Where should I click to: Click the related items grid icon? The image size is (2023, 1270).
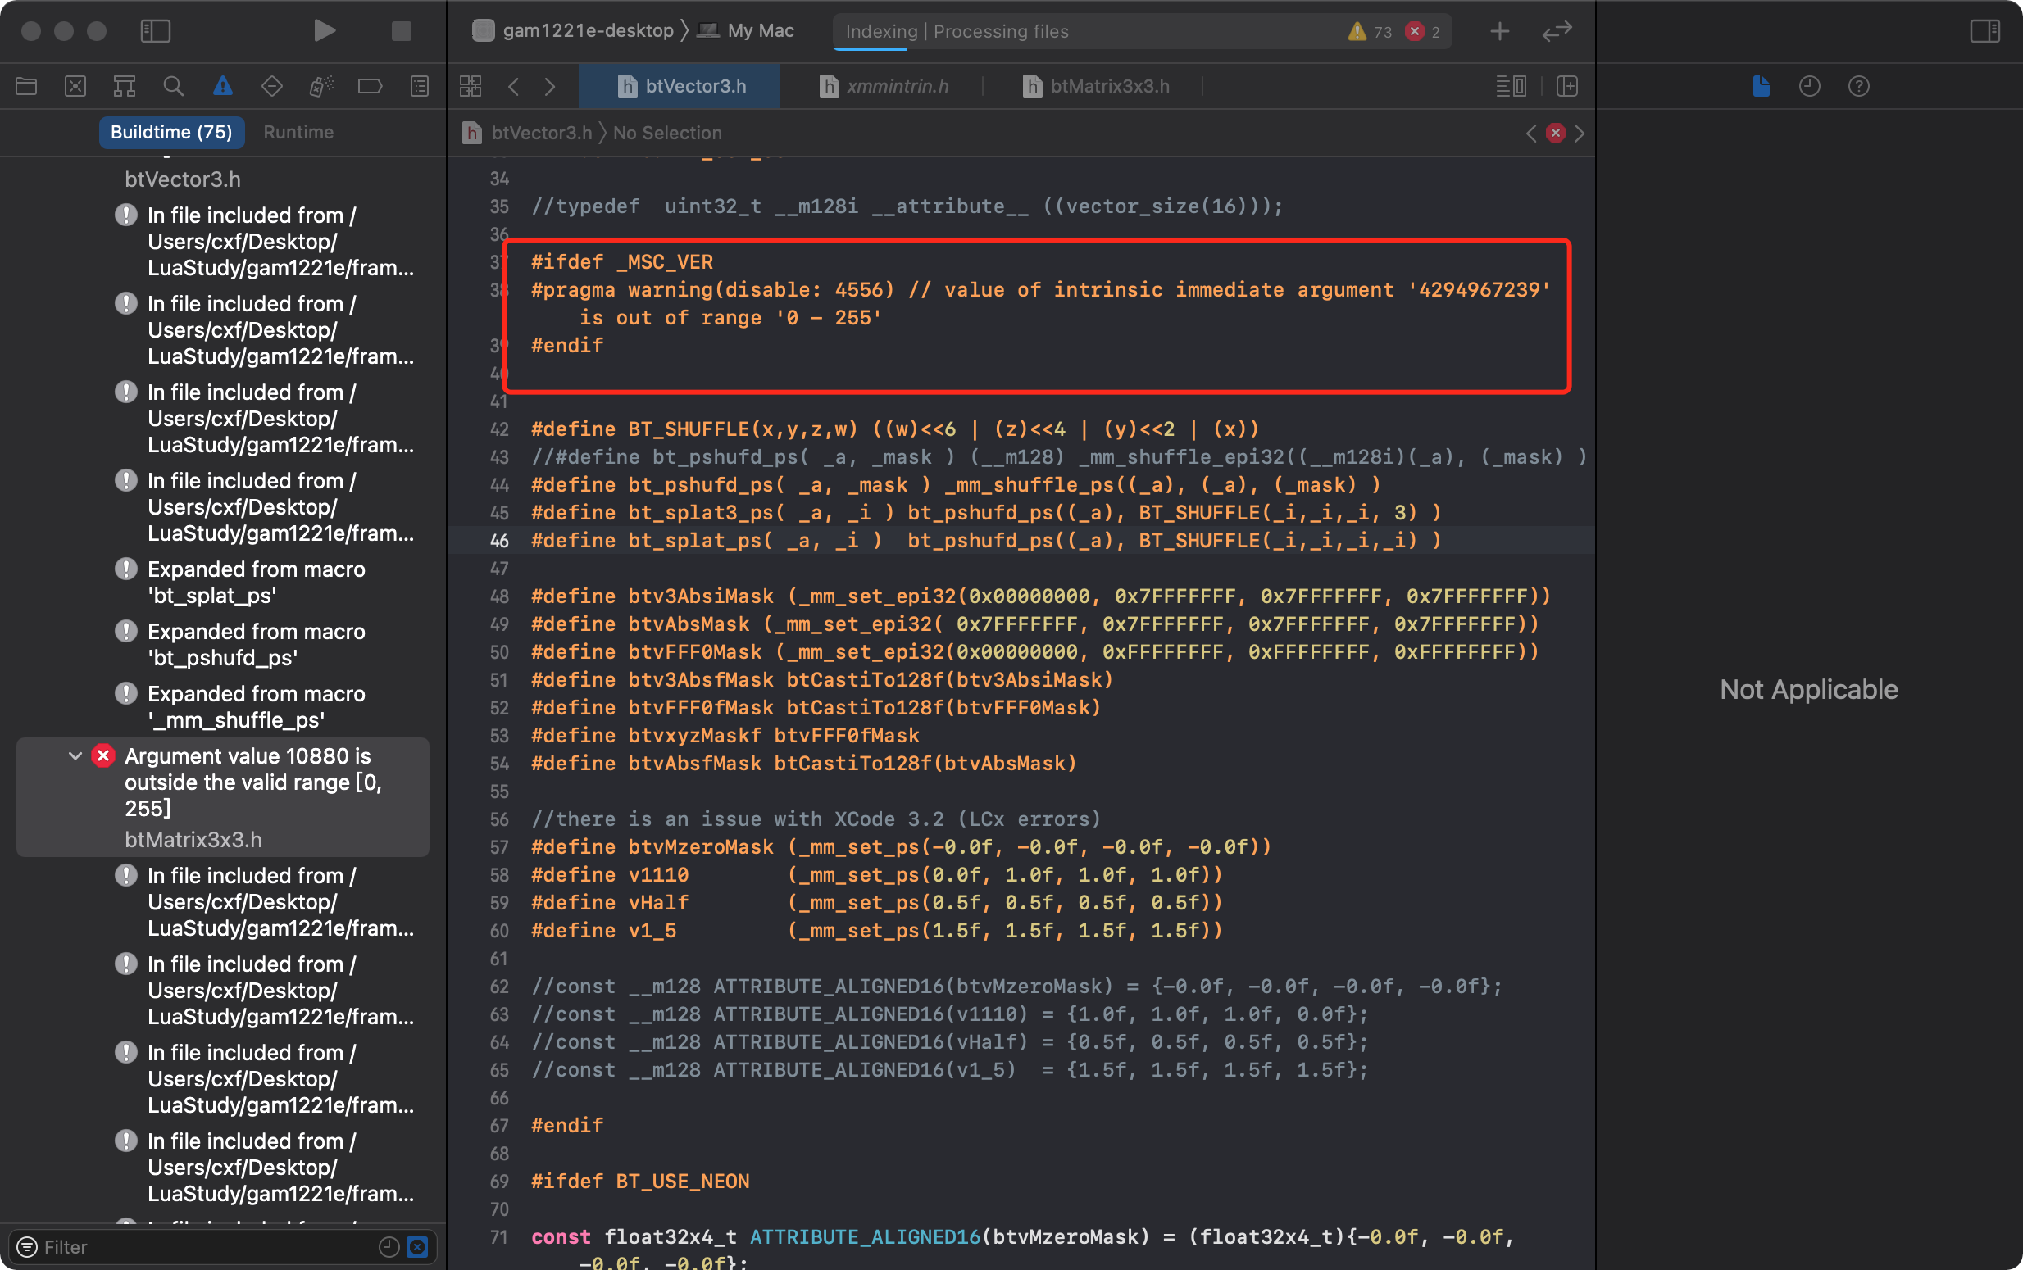pos(471,86)
